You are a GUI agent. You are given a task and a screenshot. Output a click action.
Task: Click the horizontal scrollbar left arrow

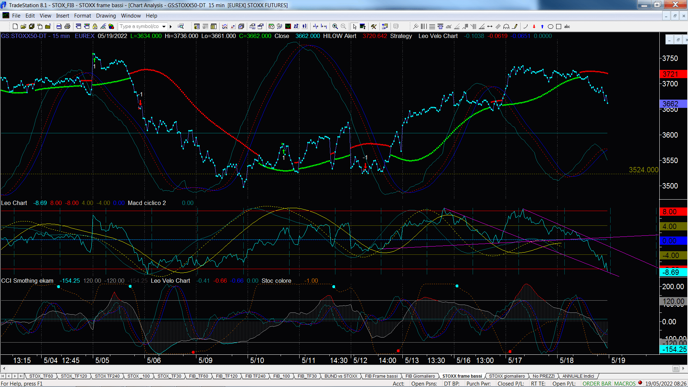click(4, 368)
